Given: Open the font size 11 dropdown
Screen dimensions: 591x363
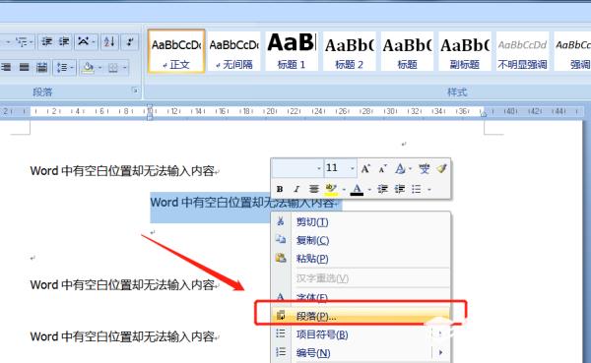Looking at the screenshot, I should [x=353, y=168].
